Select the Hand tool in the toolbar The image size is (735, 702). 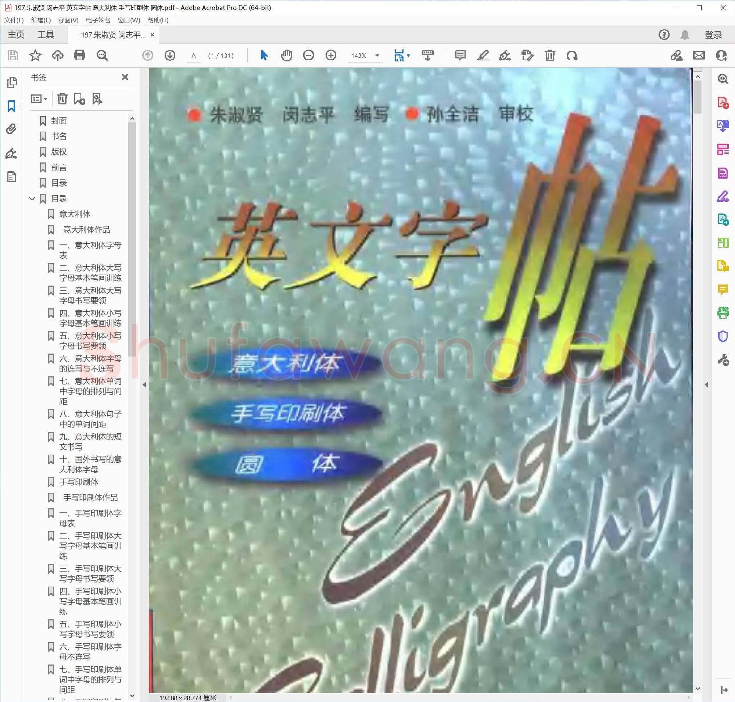click(x=286, y=55)
